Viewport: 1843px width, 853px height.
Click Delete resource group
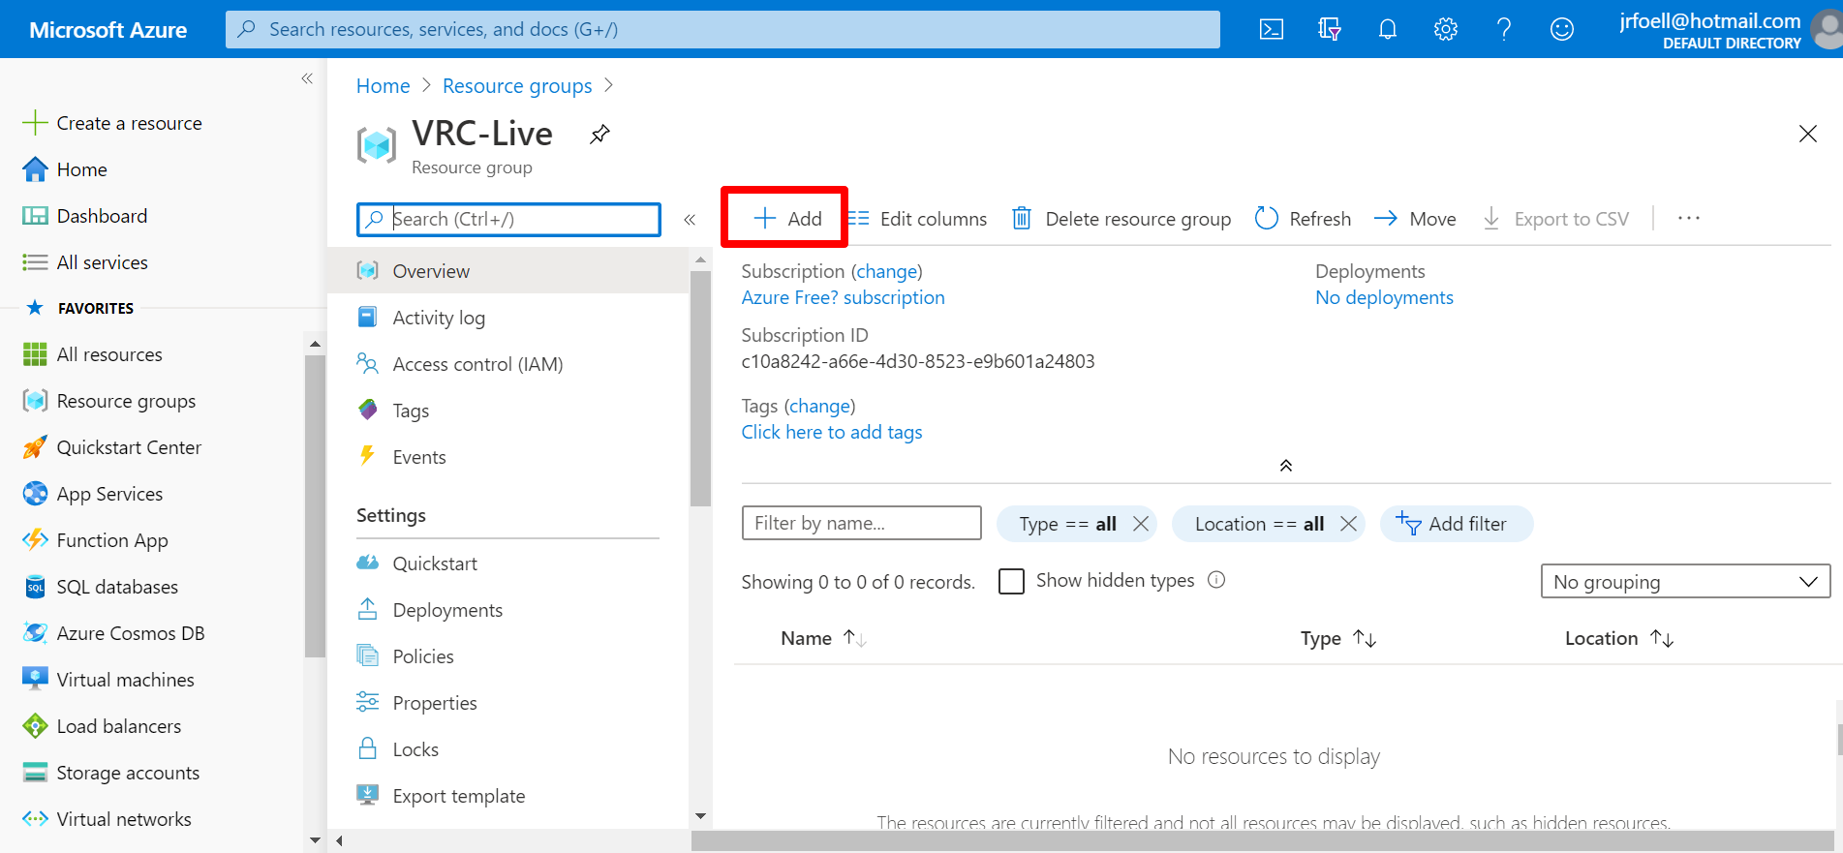(x=1121, y=219)
